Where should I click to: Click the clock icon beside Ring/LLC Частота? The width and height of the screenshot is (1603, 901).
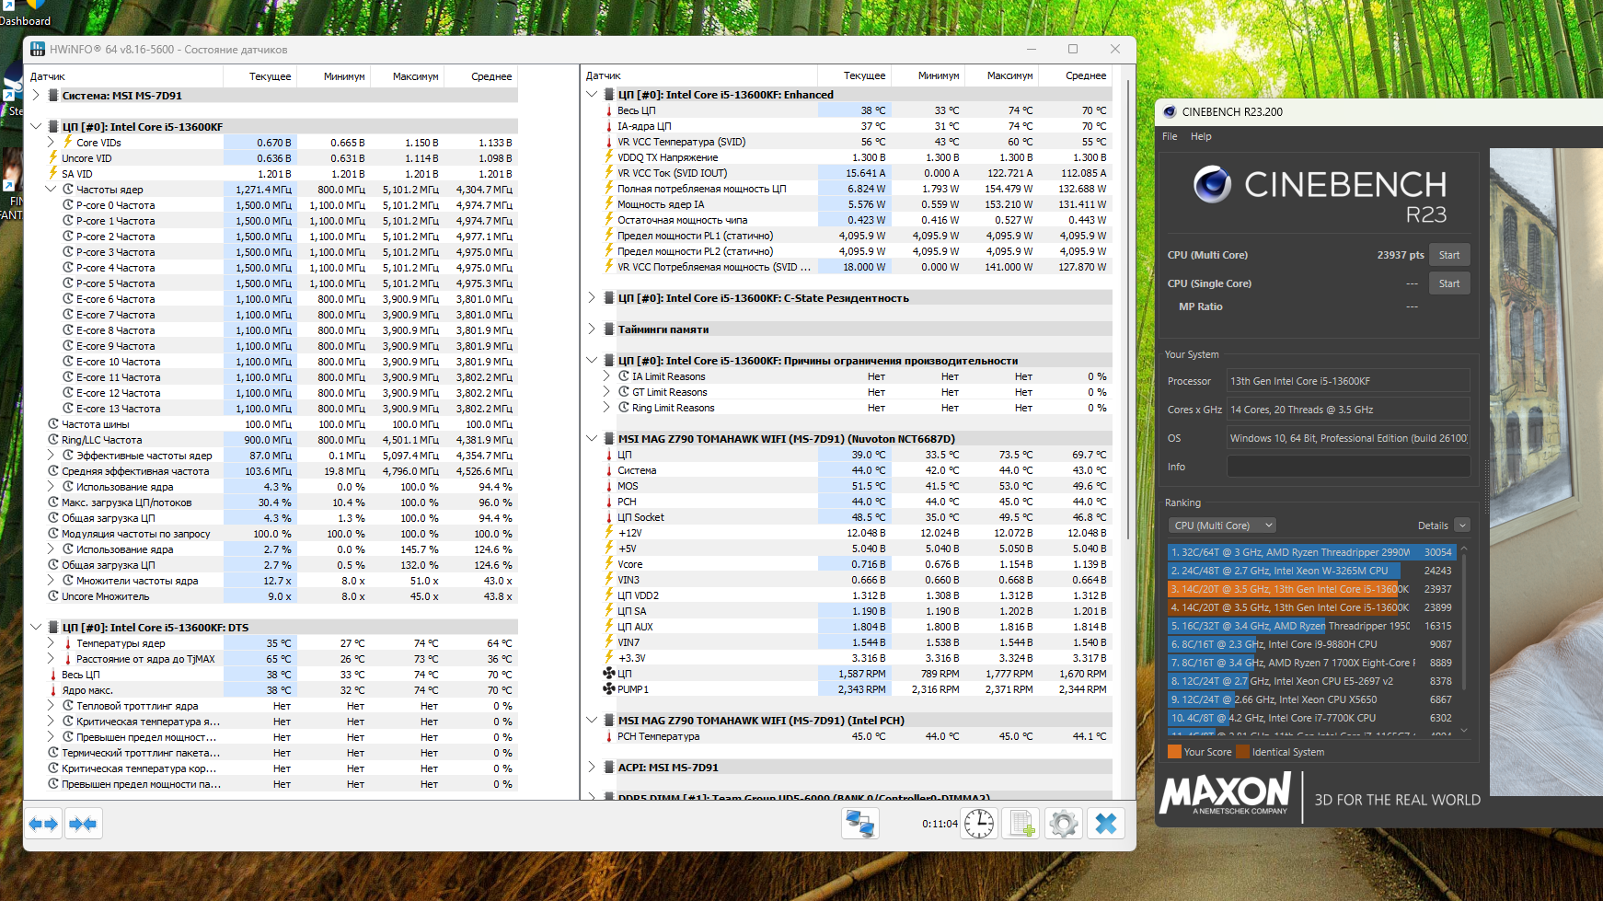[53, 440]
